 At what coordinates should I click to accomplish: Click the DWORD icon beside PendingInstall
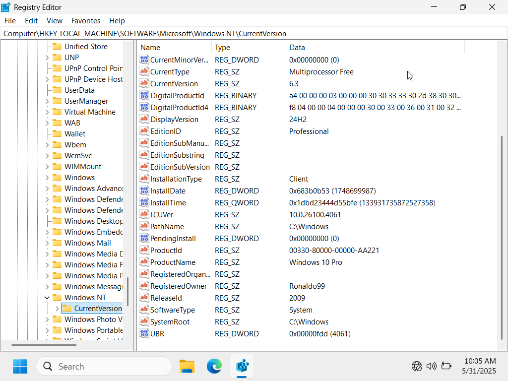tap(144, 239)
